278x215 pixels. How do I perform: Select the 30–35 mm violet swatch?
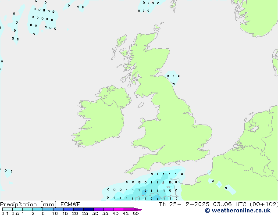pyautogui.click(x=98, y=209)
